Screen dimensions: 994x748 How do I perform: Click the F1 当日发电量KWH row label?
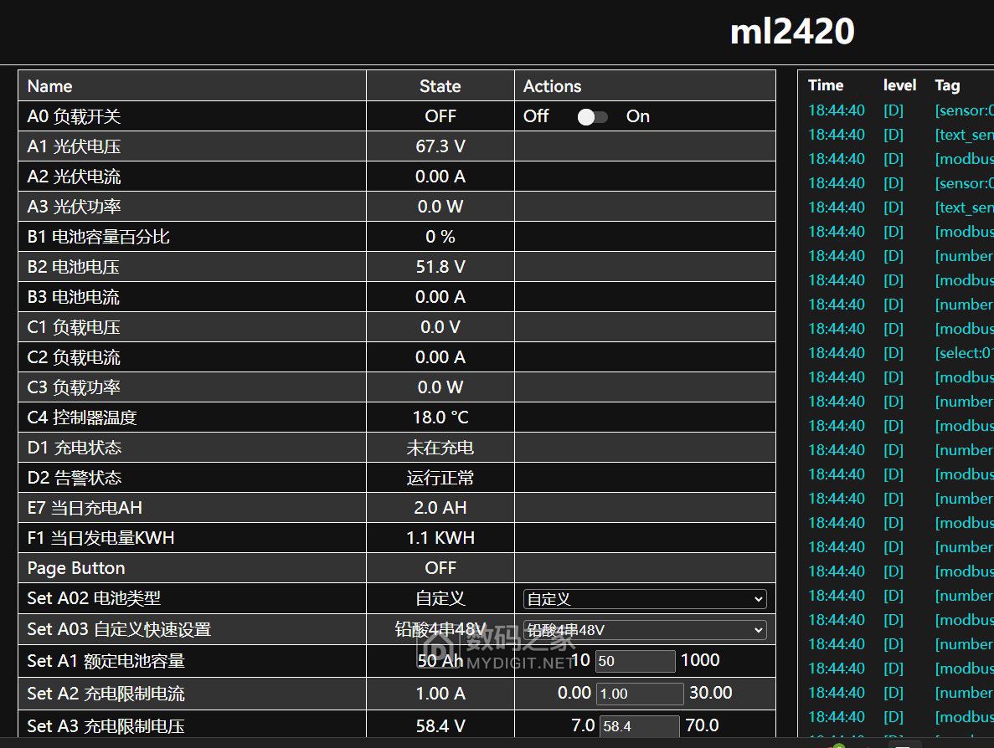tap(100, 538)
